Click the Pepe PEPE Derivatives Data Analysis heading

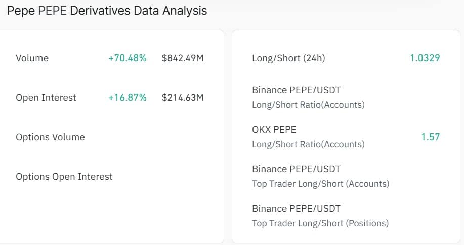coord(107,11)
